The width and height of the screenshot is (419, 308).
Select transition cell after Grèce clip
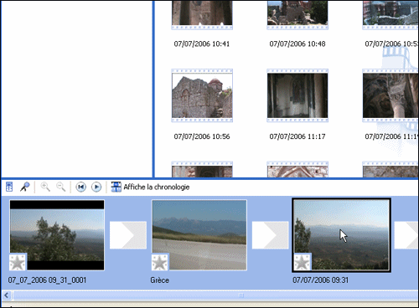pyautogui.click(x=270, y=235)
